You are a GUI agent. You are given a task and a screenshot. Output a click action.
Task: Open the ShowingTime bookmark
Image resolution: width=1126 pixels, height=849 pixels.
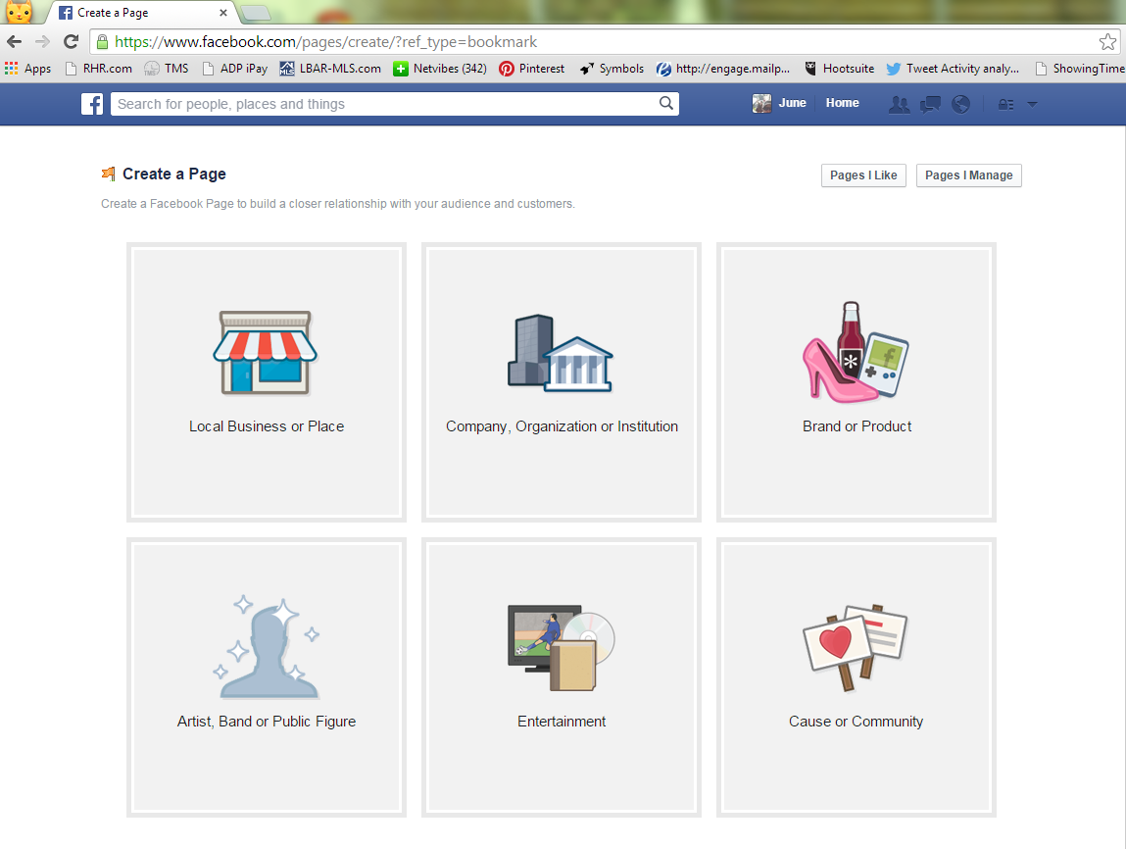1079,69
